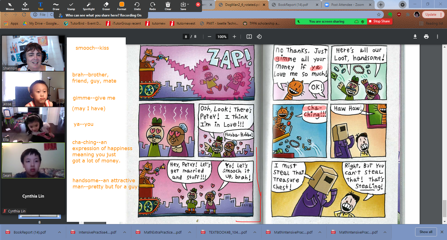The height and width of the screenshot is (240, 447).
Task: Click the Chrome Update button
Action: point(431,15)
